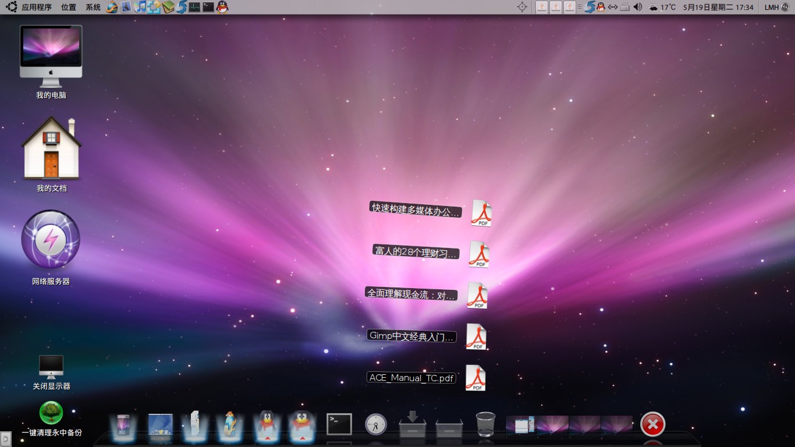This screenshot has height=447, width=795.
Task: Open the volume speaker control
Action: [638, 7]
